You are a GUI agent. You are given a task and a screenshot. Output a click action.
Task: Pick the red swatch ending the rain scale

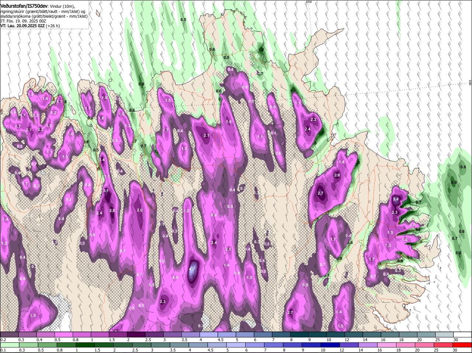[x=462, y=345]
